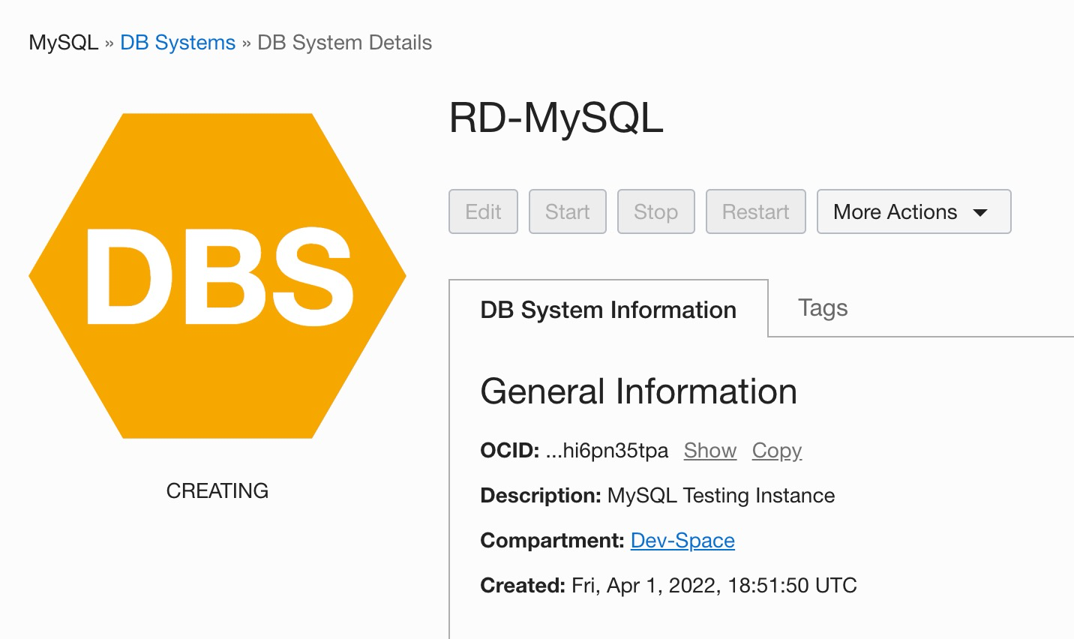This screenshot has width=1074, height=639.
Task: Show the full OCID
Action: coord(709,450)
